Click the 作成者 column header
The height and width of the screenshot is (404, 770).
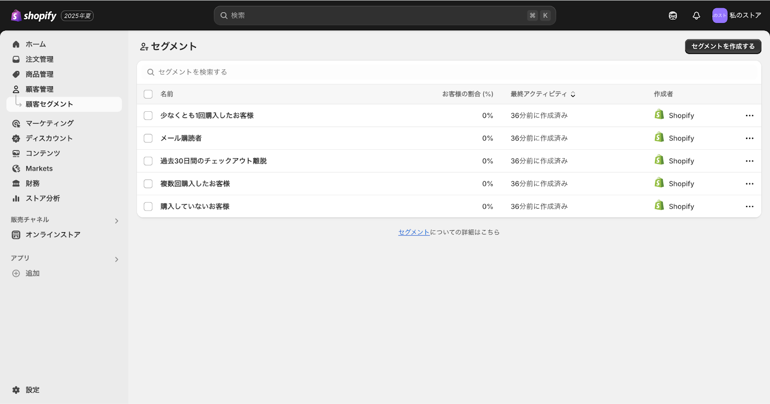[x=663, y=94]
